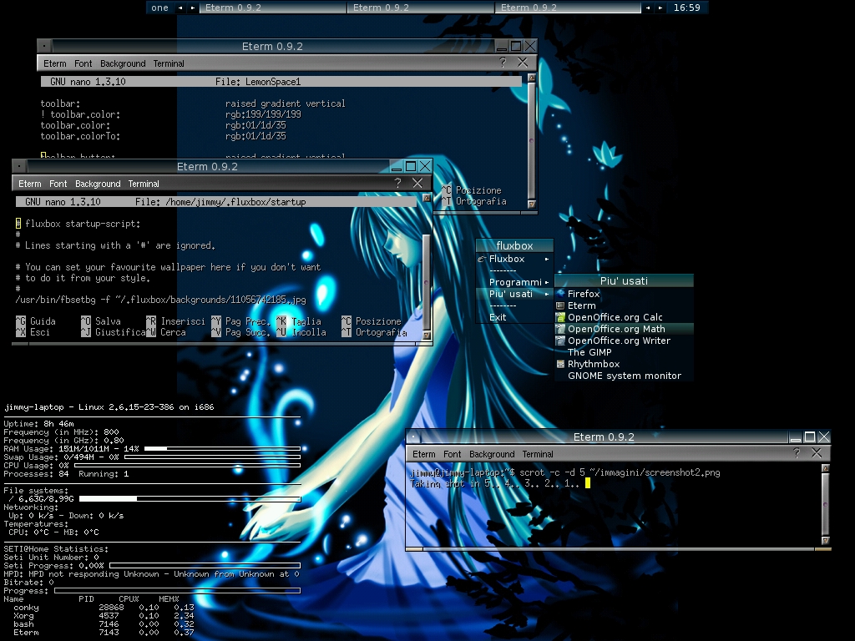Open Background menu in startup file window
The image size is (855, 641).
tap(98, 184)
